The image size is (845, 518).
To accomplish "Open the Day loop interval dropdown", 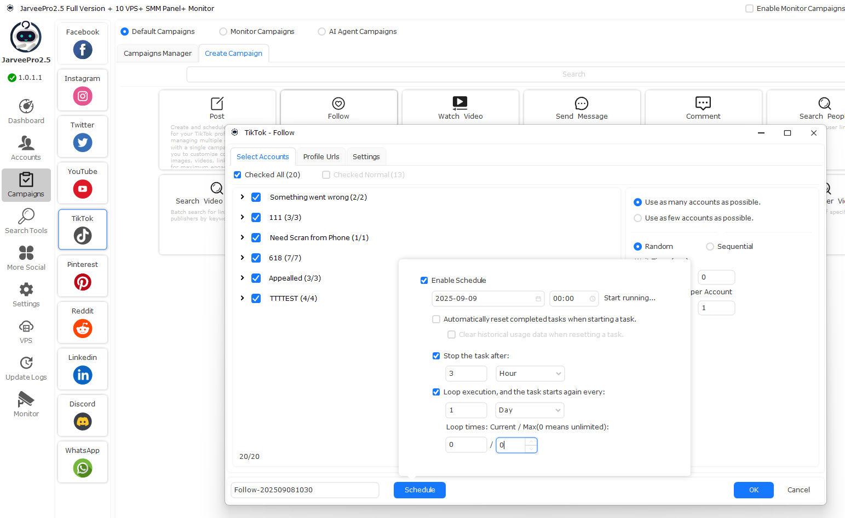I will (x=530, y=410).
